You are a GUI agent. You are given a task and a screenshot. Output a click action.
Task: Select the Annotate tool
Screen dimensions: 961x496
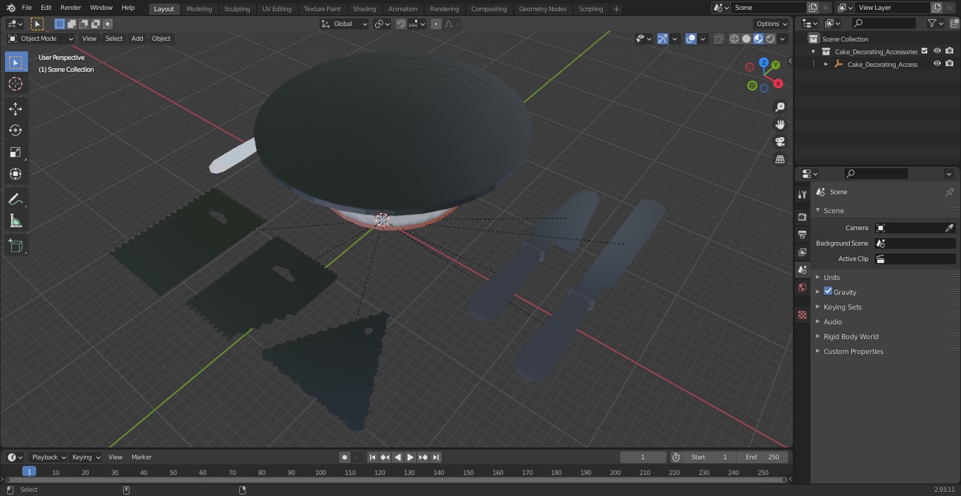[15, 200]
